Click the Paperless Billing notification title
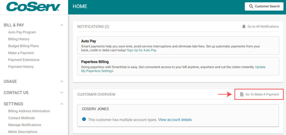Viewport: 286px width, 135px height. [x=95, y=62]
